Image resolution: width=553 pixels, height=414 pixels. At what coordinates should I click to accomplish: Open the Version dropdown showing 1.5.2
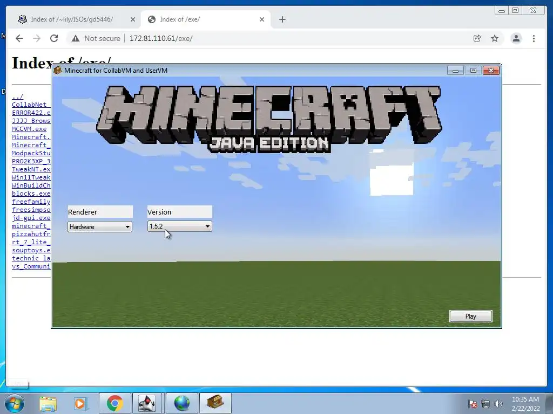[179, 226]
